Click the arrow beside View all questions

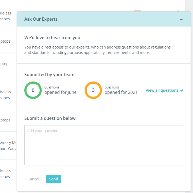coord(181,90)
